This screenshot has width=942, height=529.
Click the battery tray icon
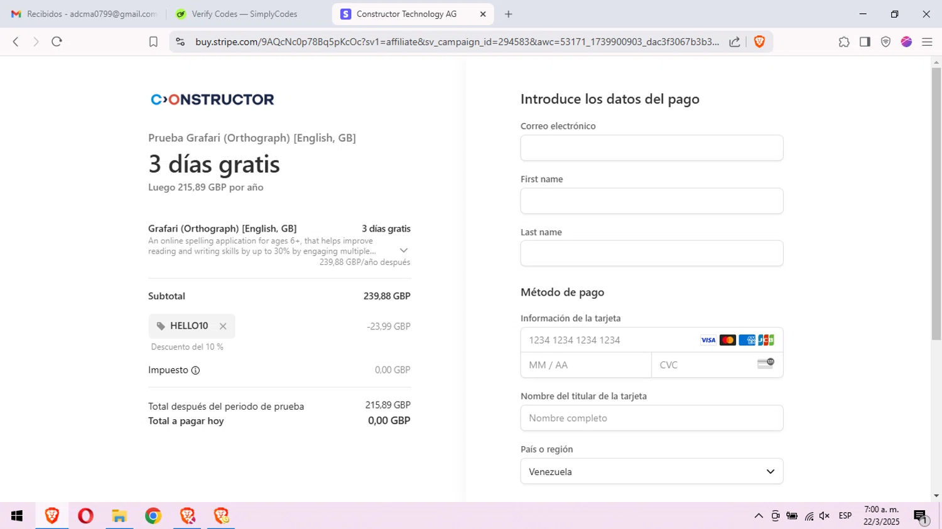tap(792, 516)
